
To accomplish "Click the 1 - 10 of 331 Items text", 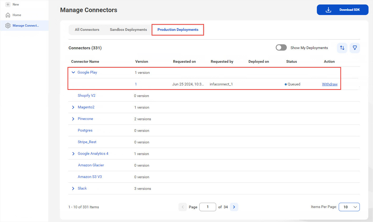I will (84, 207).
